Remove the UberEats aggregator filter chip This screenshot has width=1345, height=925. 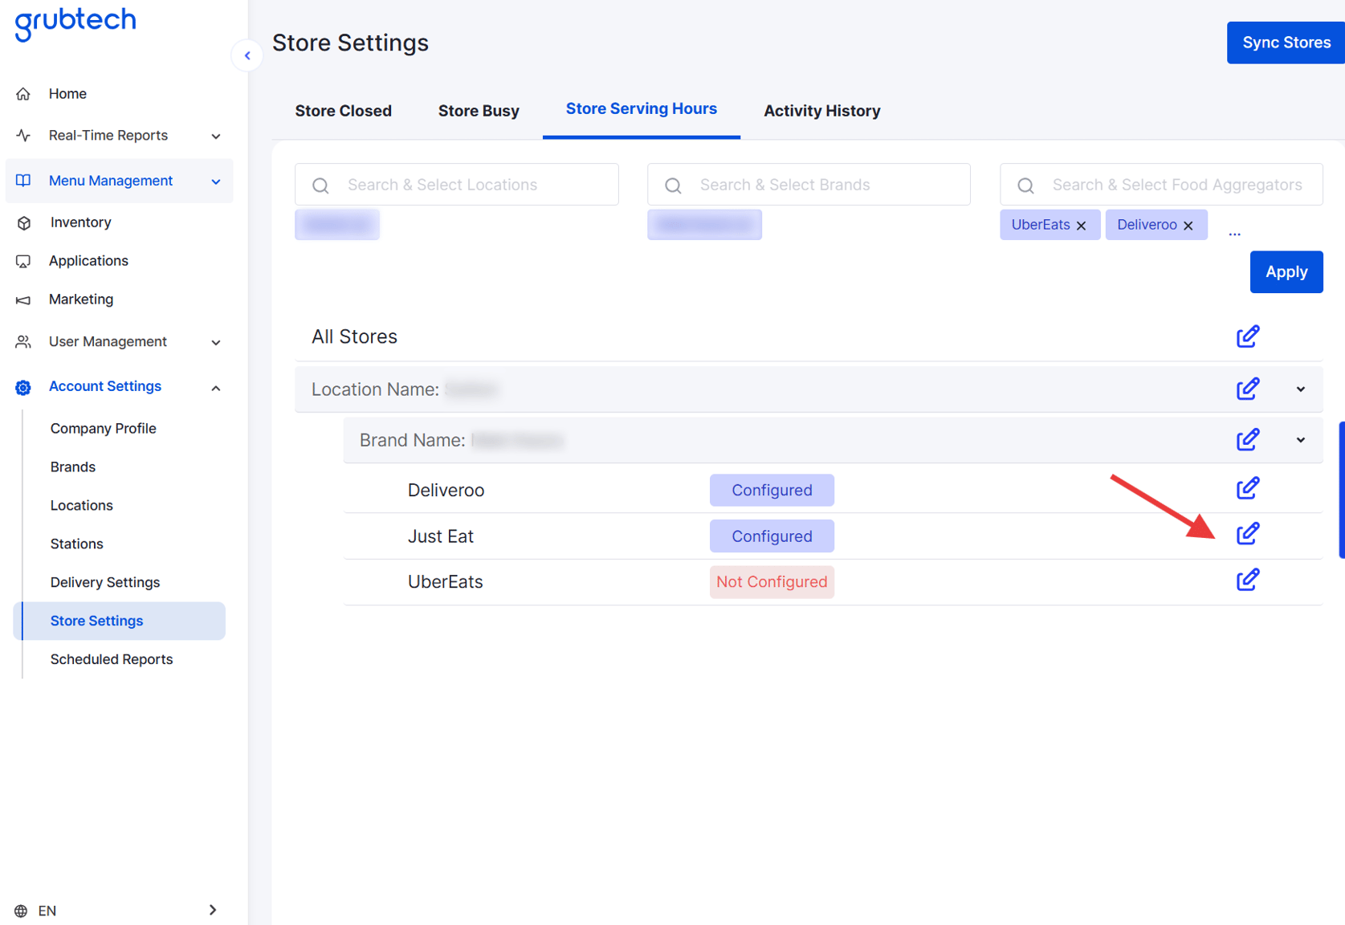tap(1082, 225)
